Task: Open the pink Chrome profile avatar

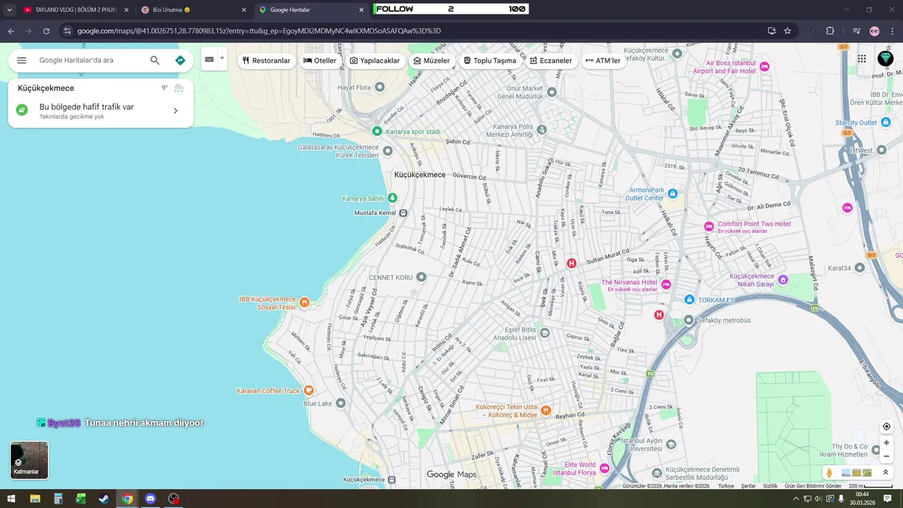Action: click(x=875, y=31)
